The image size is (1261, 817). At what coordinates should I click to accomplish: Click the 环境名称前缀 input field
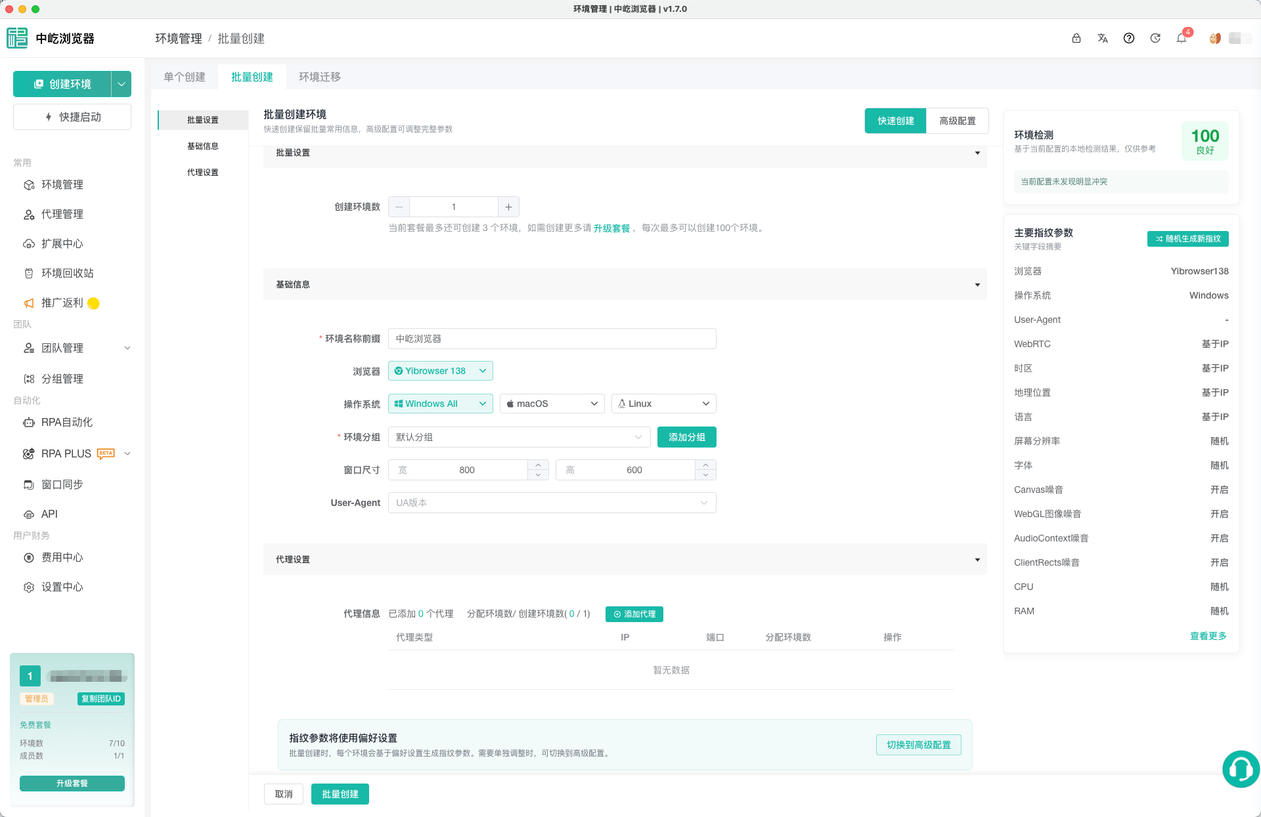552,339
